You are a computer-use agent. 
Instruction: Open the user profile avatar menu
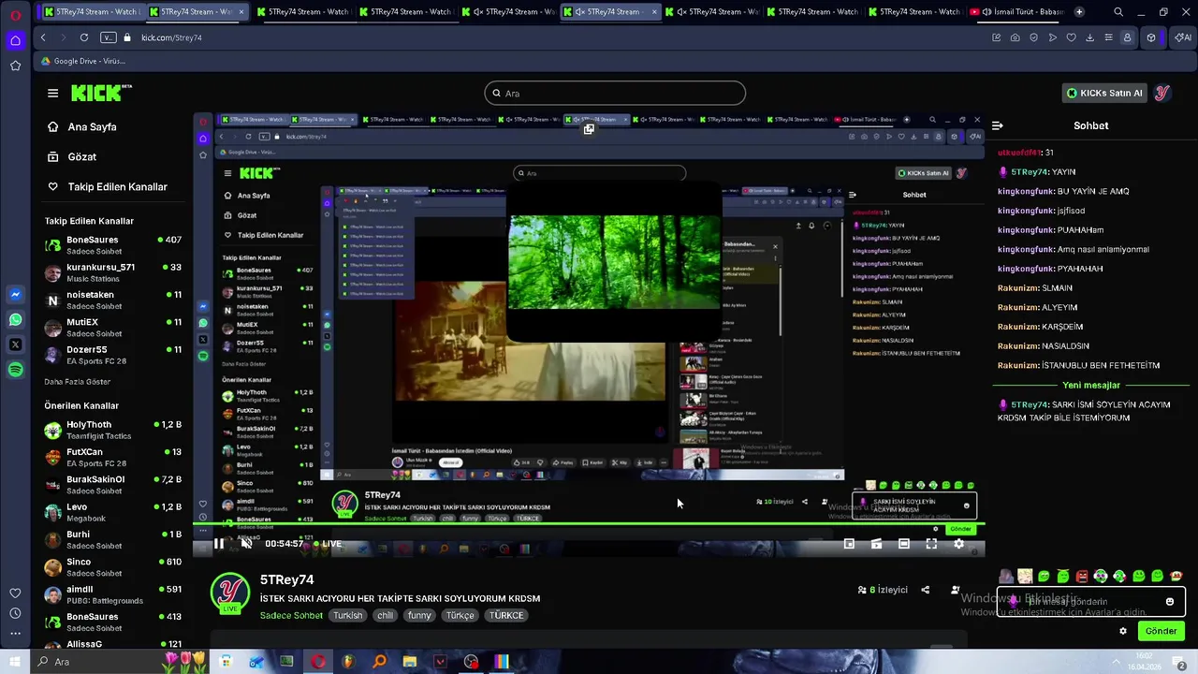click(x=1161, y=93)
